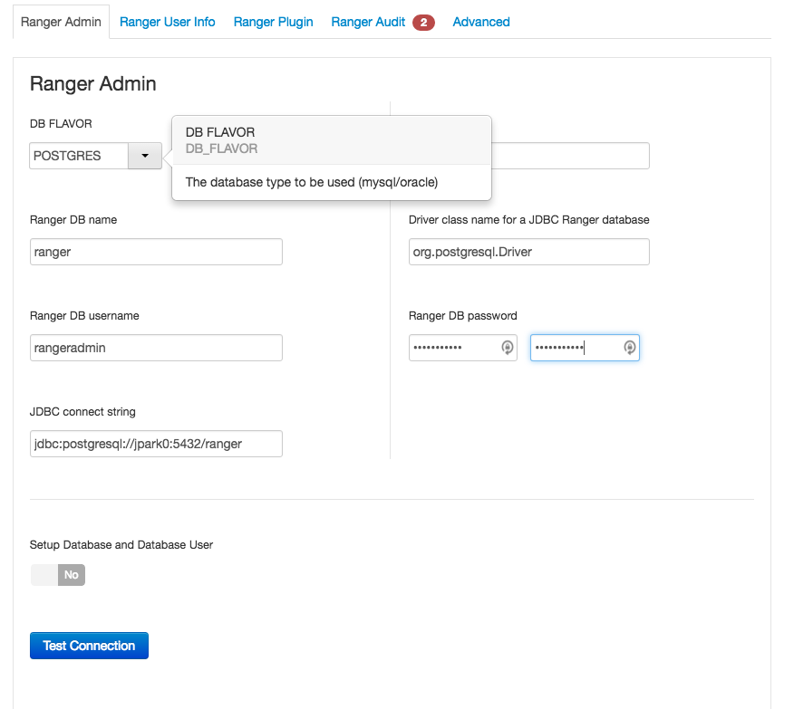Switch to the Ranger User Info tab

click(x=167, y=22)
